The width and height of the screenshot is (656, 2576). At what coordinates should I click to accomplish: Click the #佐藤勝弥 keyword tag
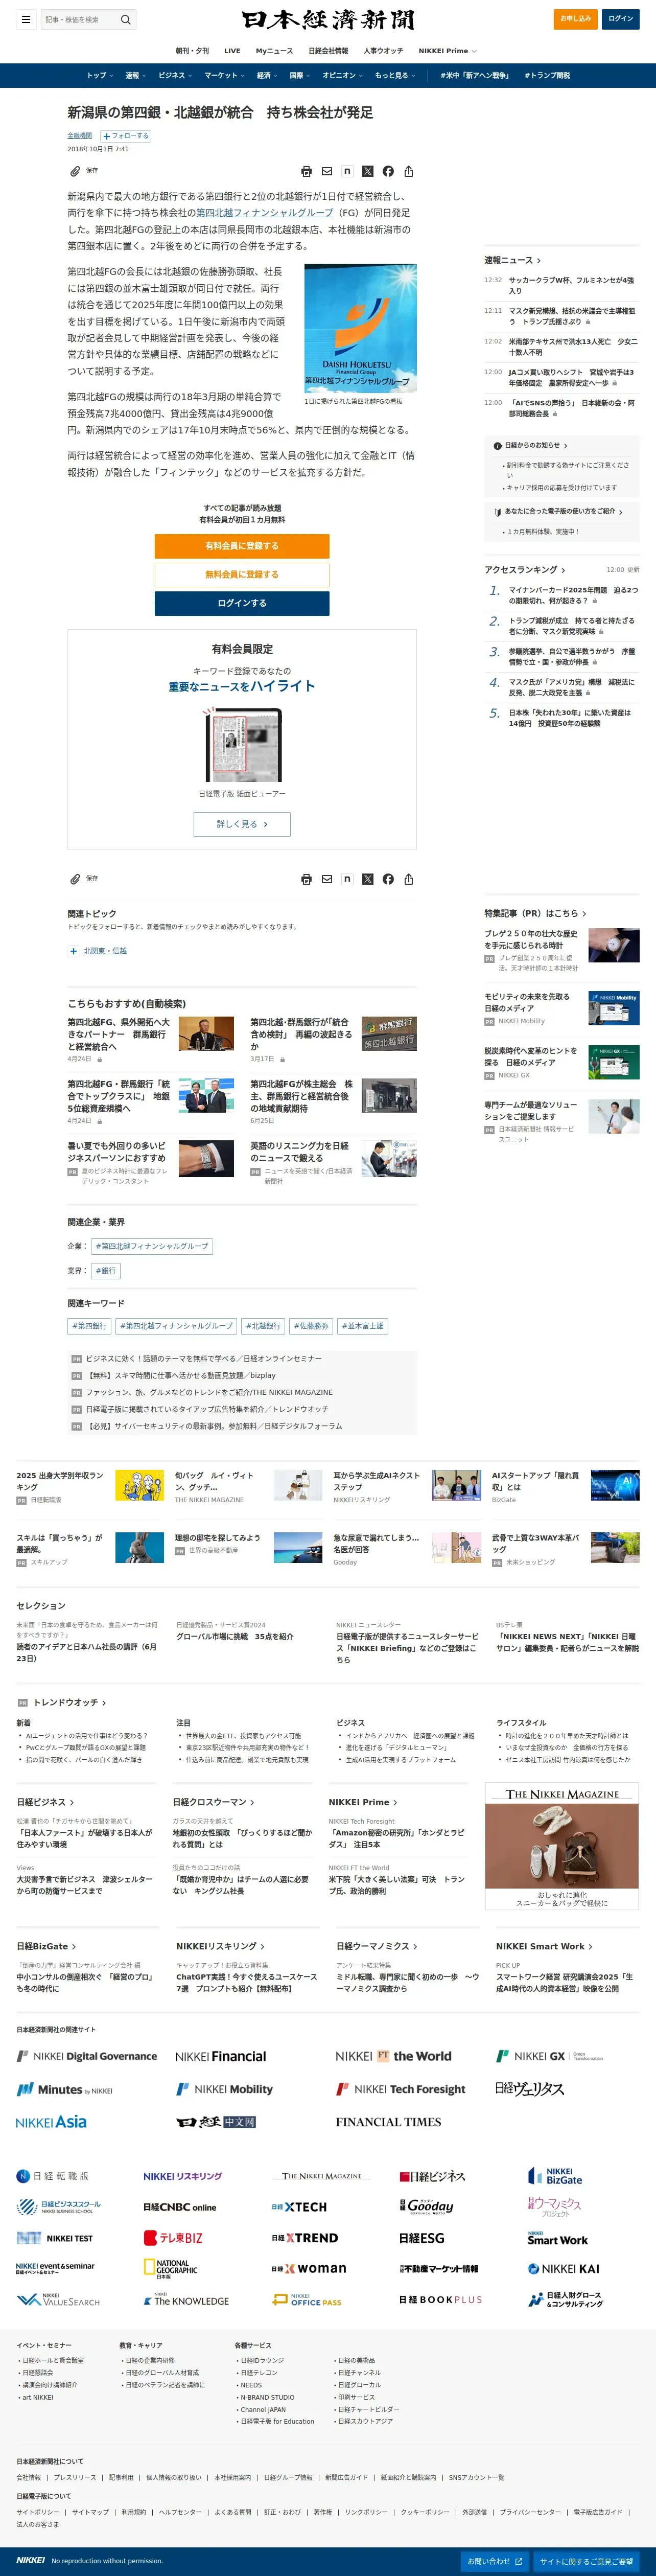(310, 1326)
